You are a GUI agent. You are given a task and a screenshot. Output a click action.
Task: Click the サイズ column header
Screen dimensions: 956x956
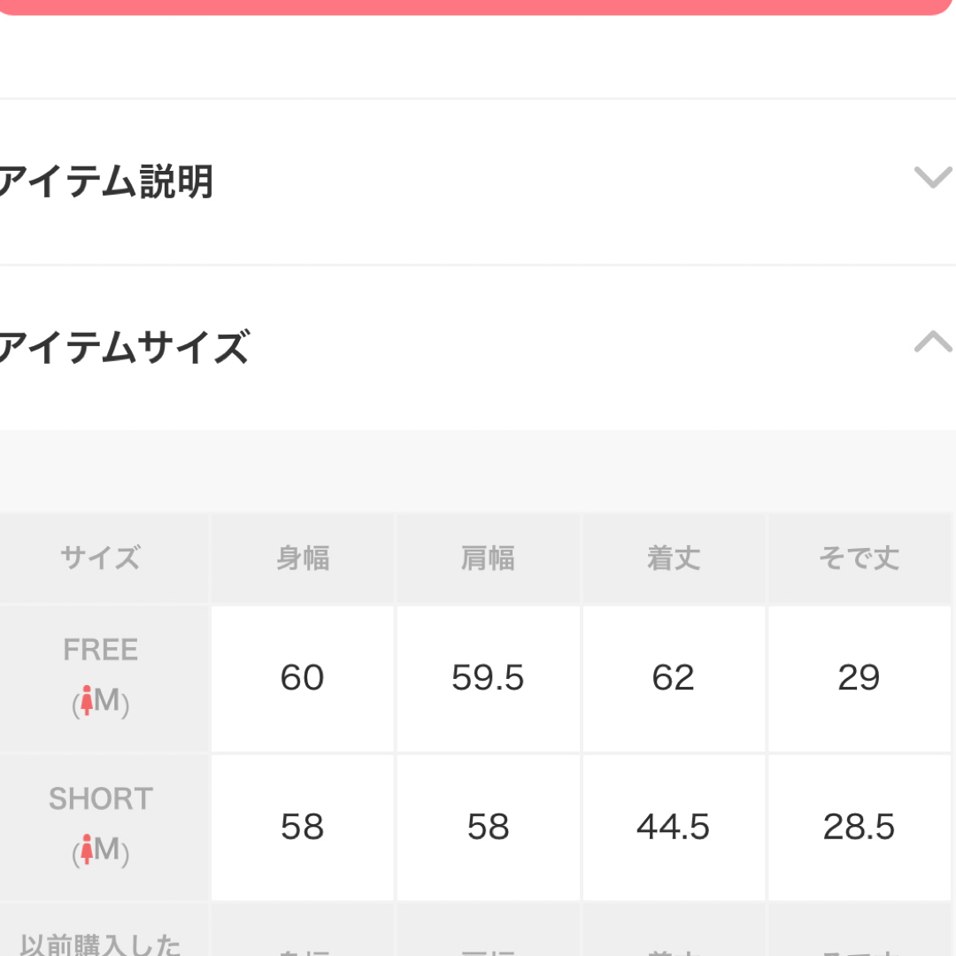click(101, 558)
